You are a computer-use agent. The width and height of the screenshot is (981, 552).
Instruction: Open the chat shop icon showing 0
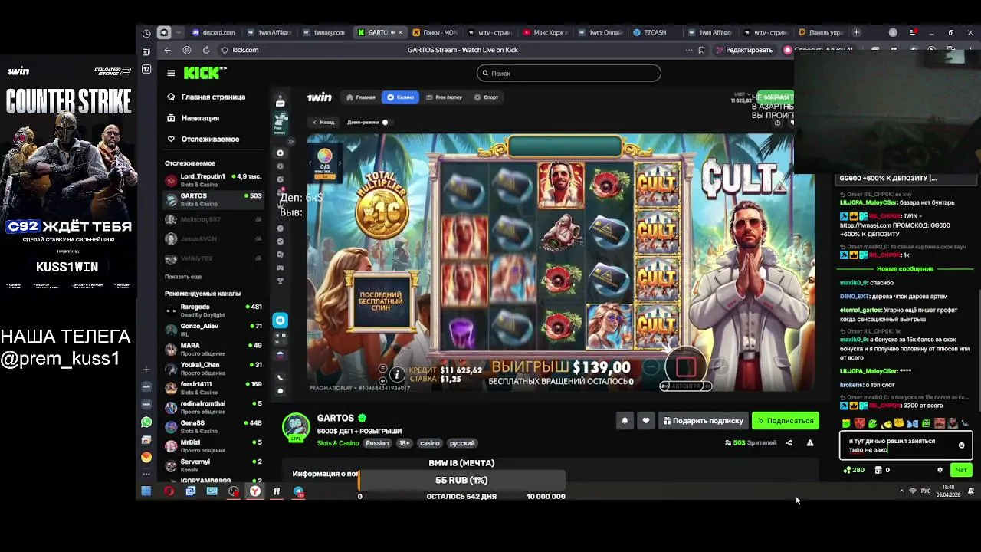tap(881, 470)
